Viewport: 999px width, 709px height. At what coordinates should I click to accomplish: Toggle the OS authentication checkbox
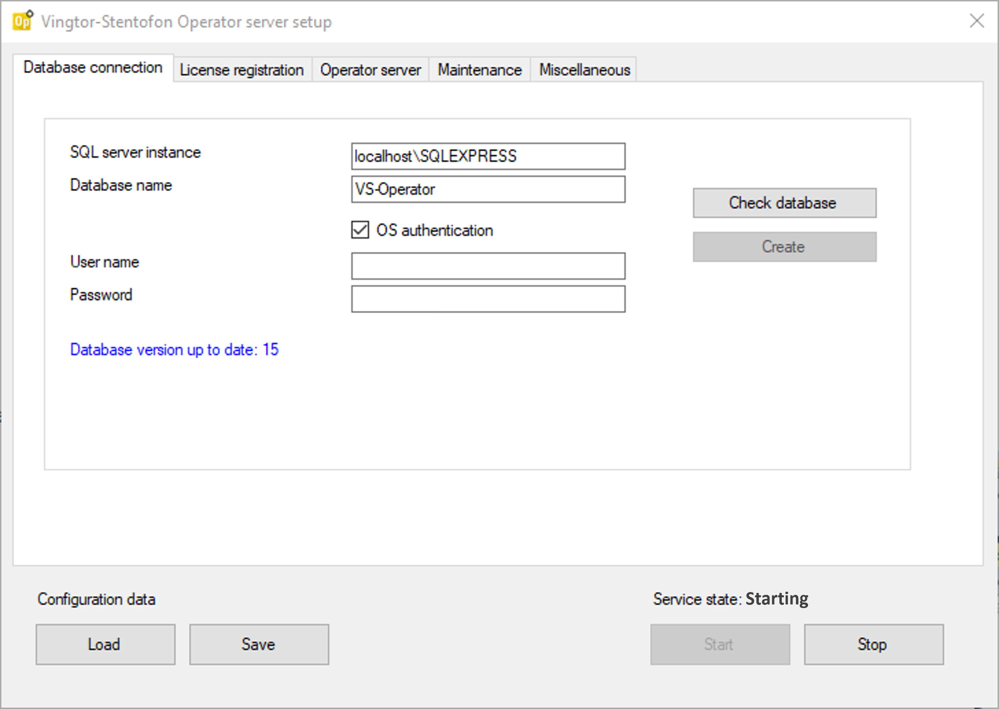(360, 230)
